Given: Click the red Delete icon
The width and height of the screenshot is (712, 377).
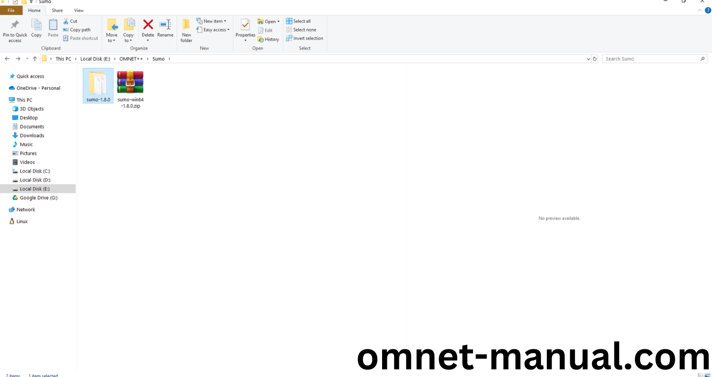Looking at the screenshot, I should (x=148, y=25).
